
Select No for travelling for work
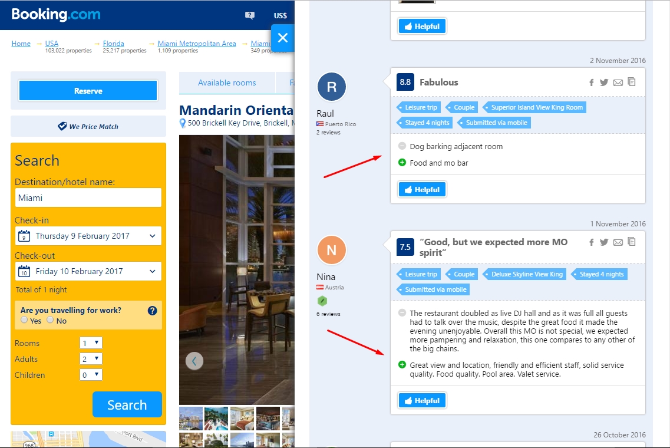click(x=51, y=319)
